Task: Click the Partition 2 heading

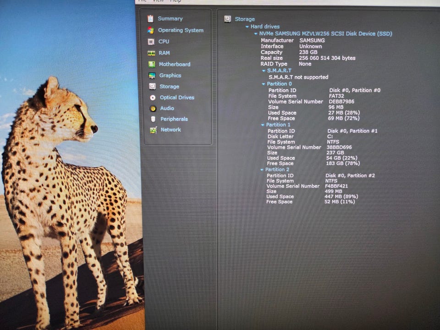Action: point(277,170)
